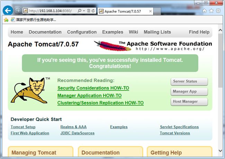Open Clustering/Session Replication HOW-TO link
Image resolution: width=225 pixels, height=159 pixels.
click(x=100, y=103)
